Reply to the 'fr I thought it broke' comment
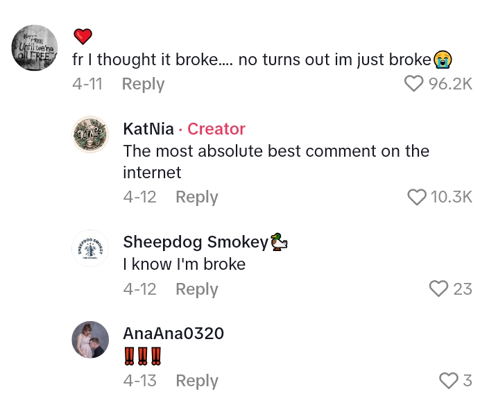Image resolution: width=480 pixels, height=405 pixels. [x=143, y=84]
